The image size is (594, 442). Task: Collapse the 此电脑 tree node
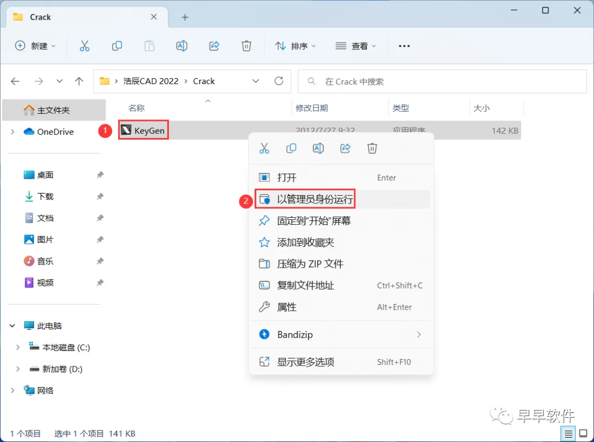[x=13, y=325]
